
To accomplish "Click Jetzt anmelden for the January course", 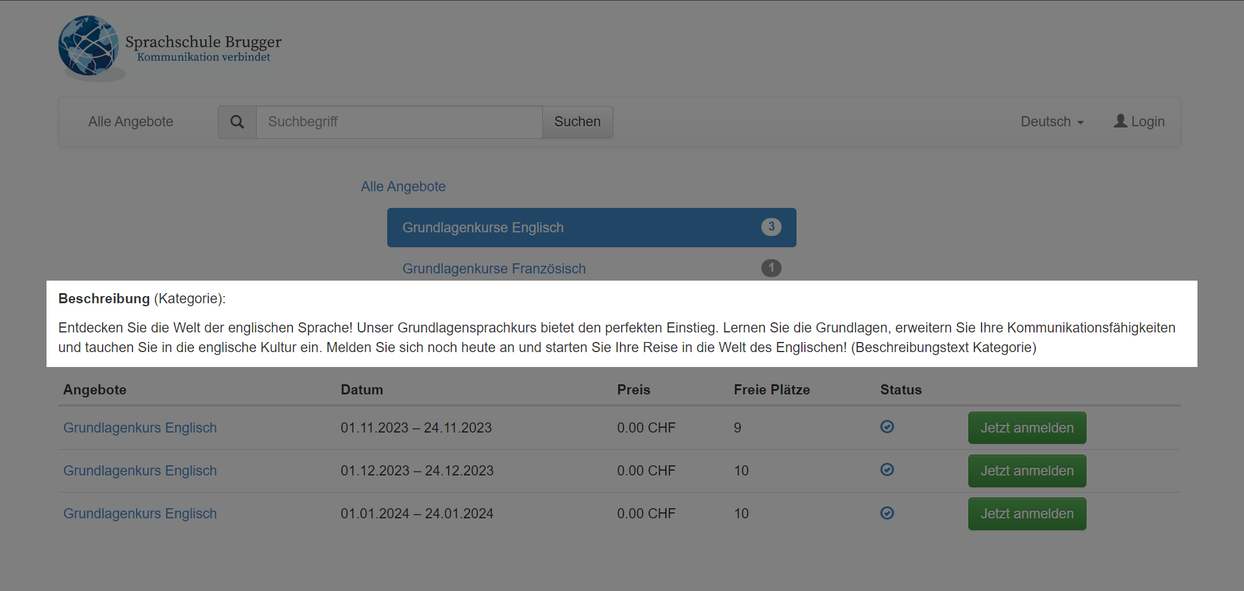I will [x=1027, y=514].
